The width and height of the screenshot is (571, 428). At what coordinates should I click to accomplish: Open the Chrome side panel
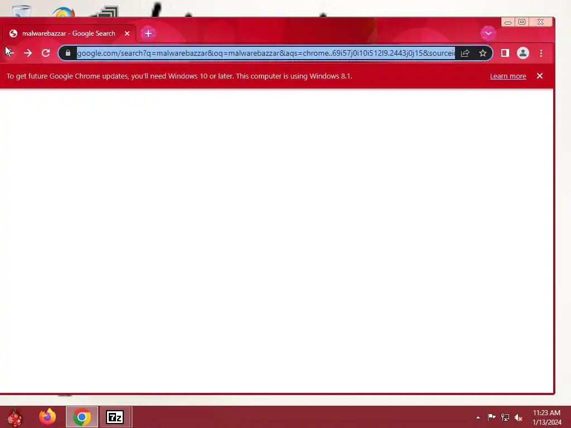tap(505, 53)
